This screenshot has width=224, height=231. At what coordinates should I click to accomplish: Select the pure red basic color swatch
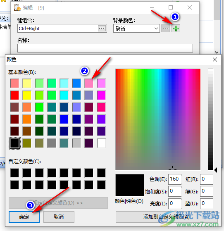[x=14, y=95]
